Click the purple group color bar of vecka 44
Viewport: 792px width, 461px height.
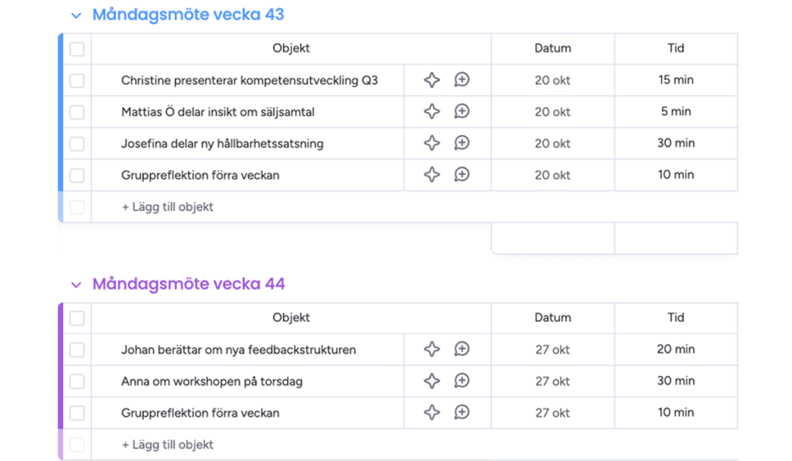tap(63, 363)
